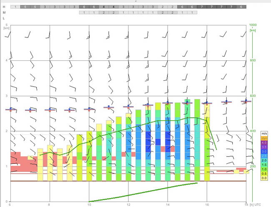Choose the 3.0 m/s blue legend swatch
This screenshot has width=271, height=207.
(264, 152)
